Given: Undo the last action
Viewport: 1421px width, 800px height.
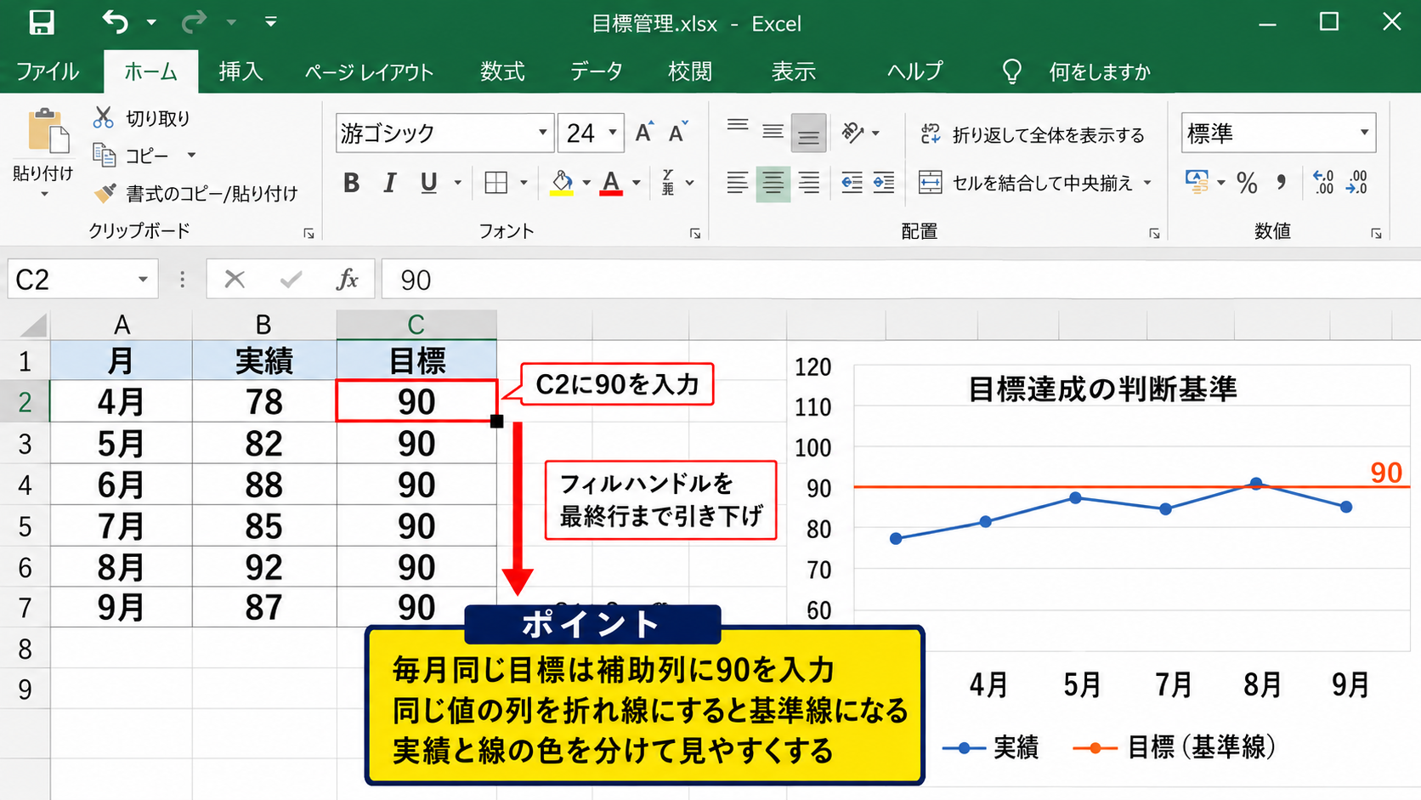Looking at the screenshot, I should [115, 21].
